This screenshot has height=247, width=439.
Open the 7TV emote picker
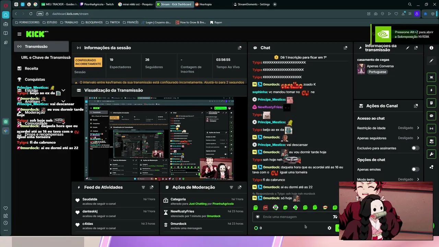335,217
